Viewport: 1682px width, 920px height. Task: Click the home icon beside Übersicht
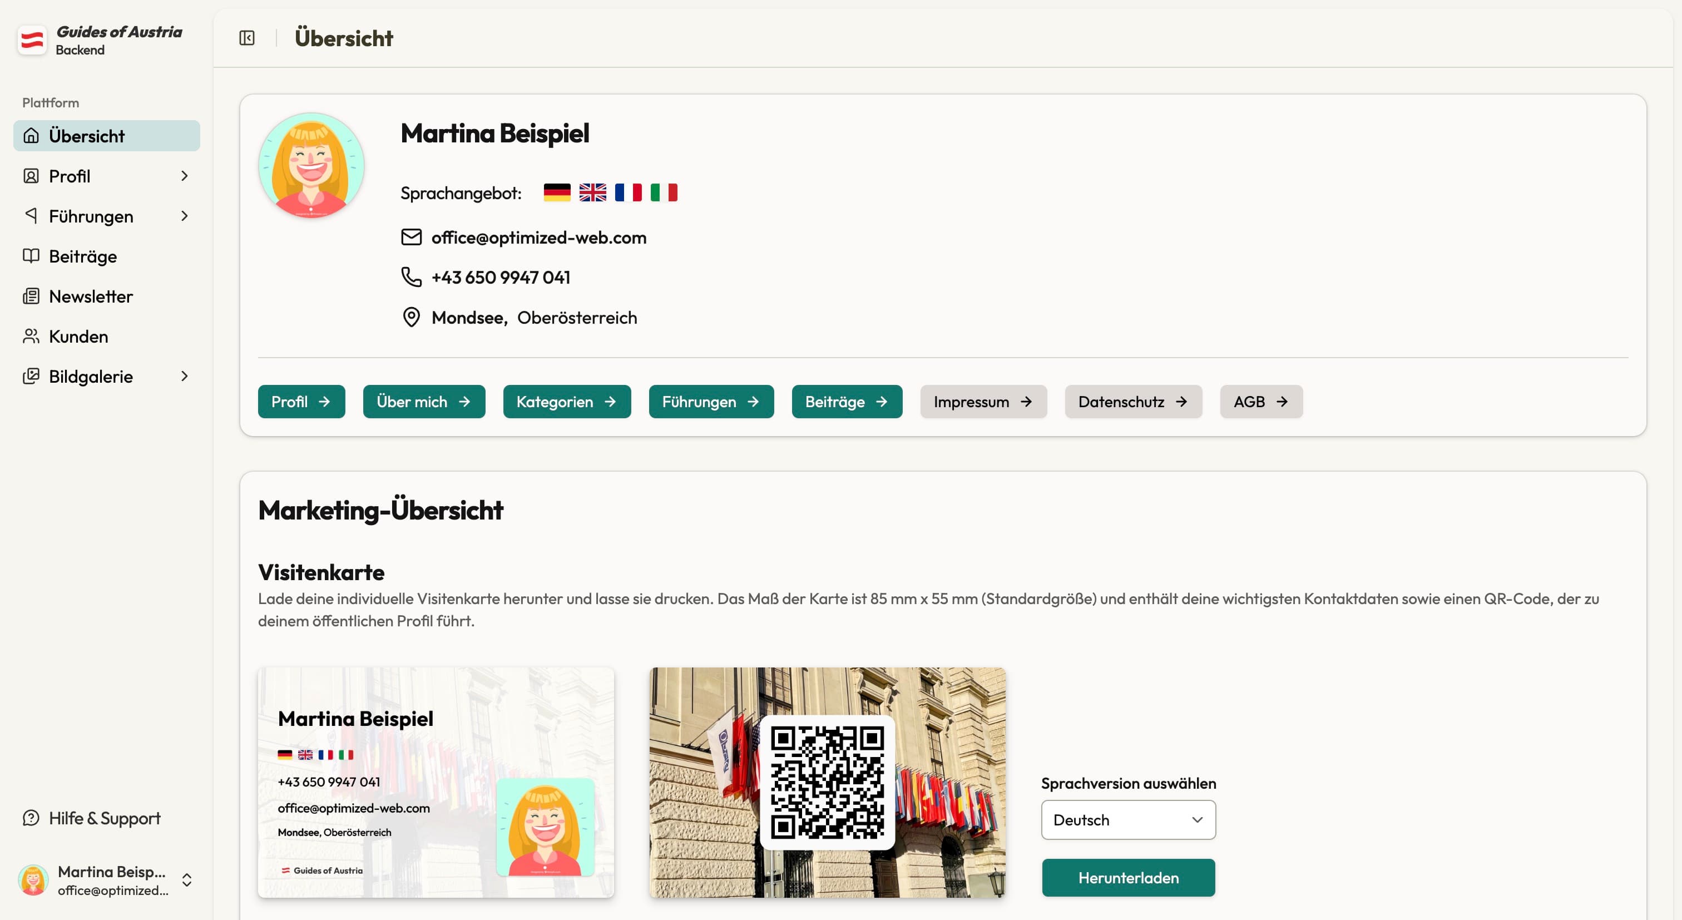point(31,136)
